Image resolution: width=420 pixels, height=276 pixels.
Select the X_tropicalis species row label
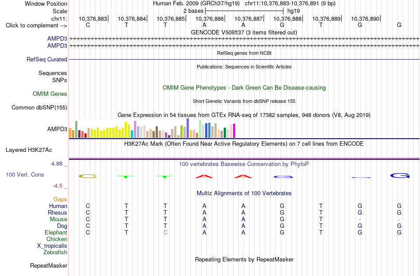coord(52,246)
